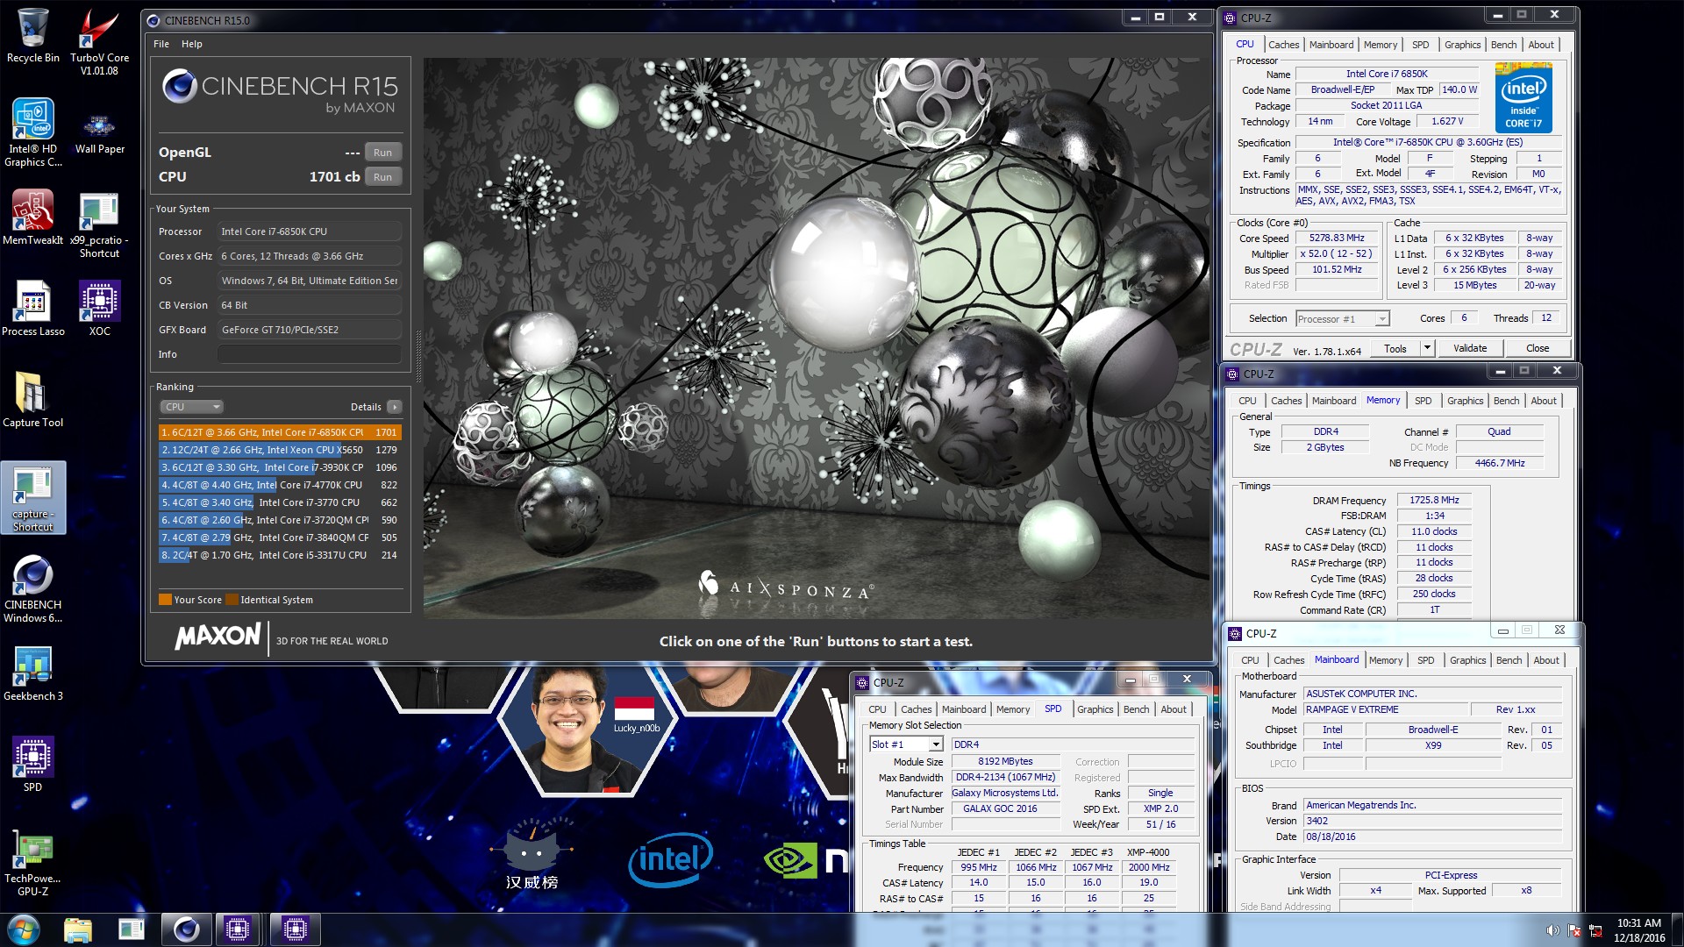This screenshot has height=947, width=1684.
Task: Click the Intel logo in CPU-Z processor panel
Action: point(1523,97)
